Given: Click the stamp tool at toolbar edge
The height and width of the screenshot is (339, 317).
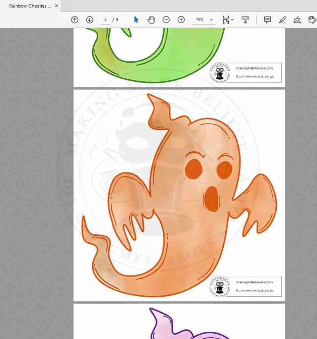Looking at the screenshot, I should [x=312, y=20].
